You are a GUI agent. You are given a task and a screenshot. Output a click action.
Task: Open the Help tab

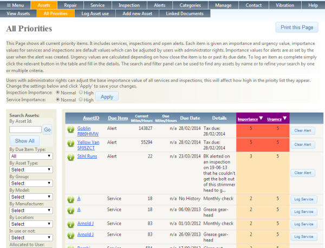[313, 5]
